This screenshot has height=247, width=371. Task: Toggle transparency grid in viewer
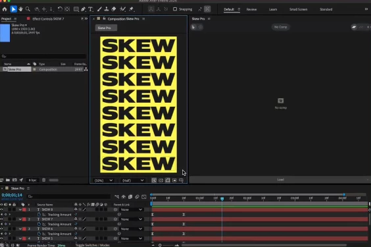point(161,180)
